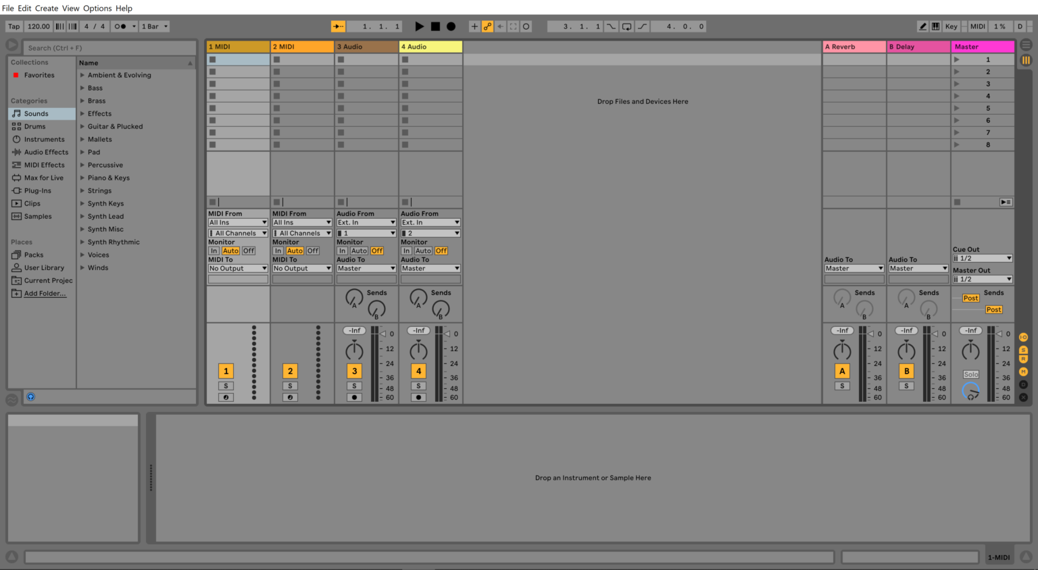
Task: Enable Key mapping mode
Action: coord(951,26)
